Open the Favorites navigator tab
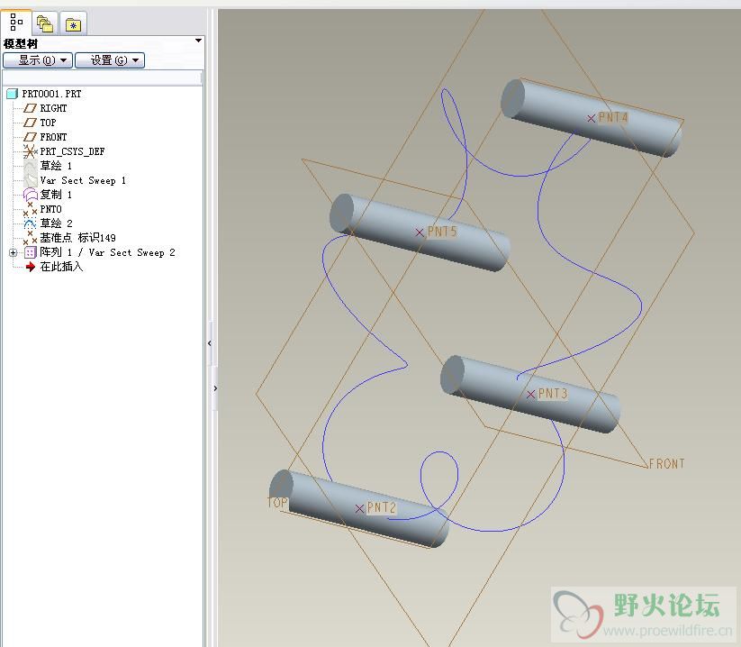 pyautogui.click(x=73, y=23)
